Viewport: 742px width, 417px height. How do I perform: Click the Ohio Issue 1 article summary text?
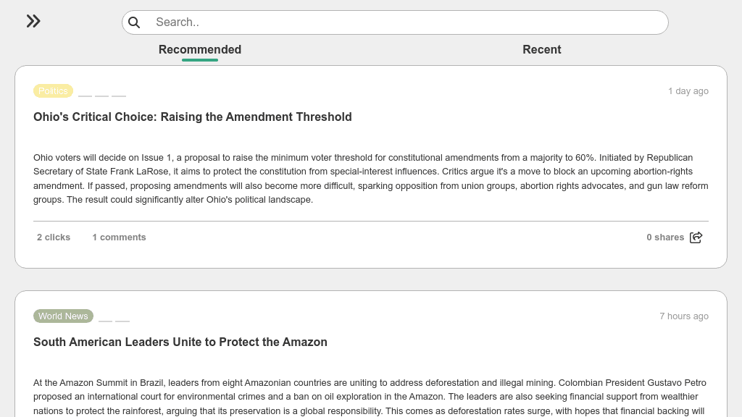coord(370,178)
